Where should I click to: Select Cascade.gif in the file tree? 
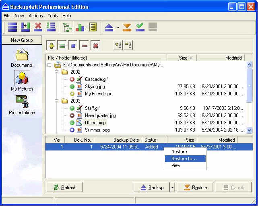(96, 79)
